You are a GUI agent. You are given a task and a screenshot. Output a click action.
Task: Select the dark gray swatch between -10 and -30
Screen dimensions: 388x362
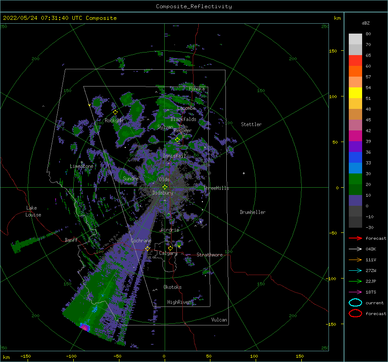click(355, 222)
